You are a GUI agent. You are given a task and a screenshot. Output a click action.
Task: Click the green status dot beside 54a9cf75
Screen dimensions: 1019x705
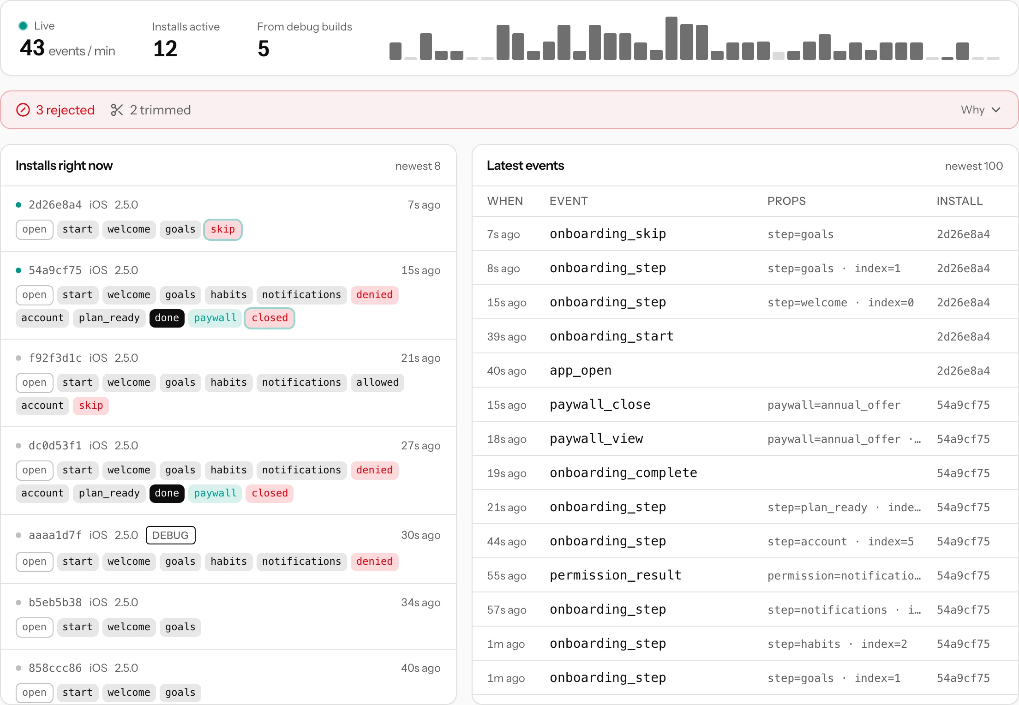(x=18, y=270)
